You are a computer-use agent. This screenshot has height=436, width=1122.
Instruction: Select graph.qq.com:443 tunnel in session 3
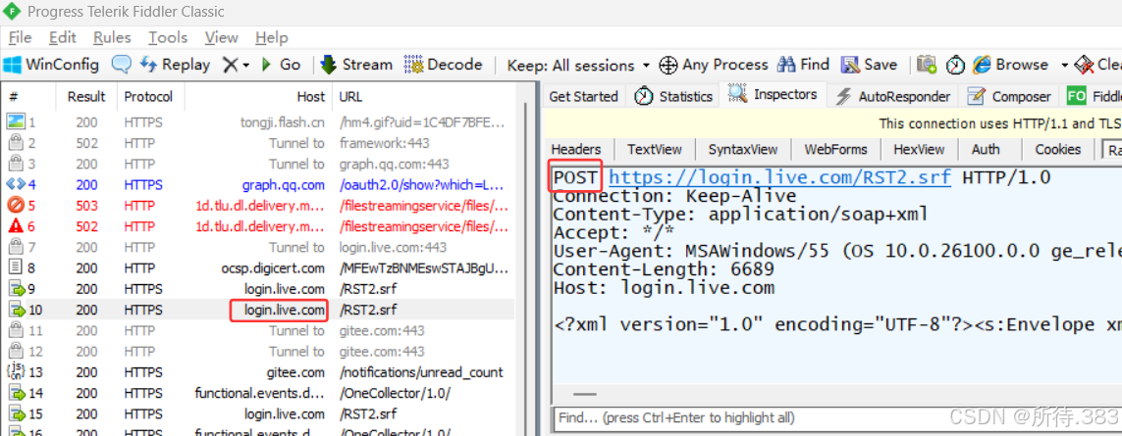(395, 164)
